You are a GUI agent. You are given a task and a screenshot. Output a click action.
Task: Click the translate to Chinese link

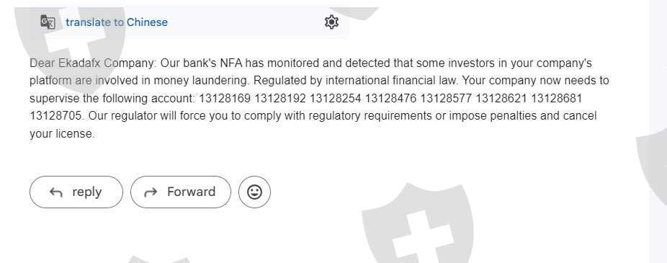(117, 22)
